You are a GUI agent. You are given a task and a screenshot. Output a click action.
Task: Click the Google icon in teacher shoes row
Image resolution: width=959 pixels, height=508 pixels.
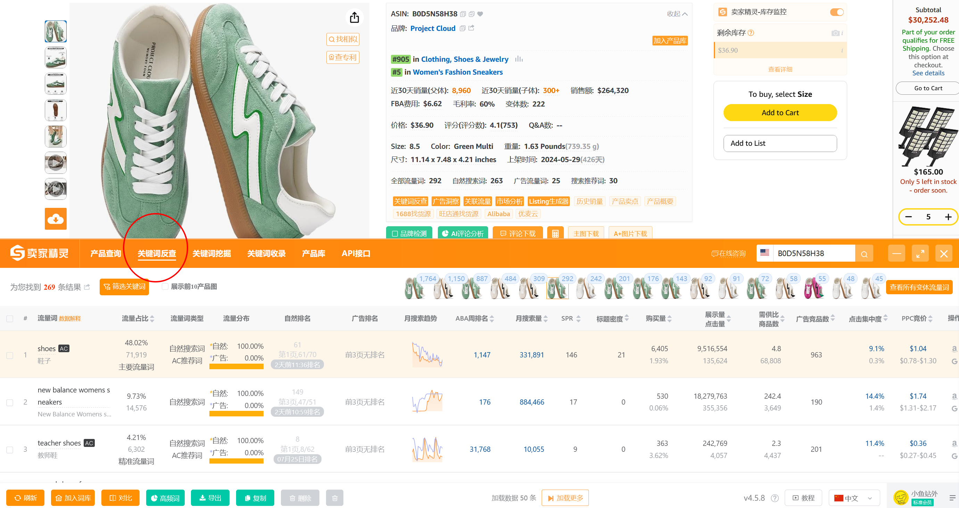tap(954, 456)
